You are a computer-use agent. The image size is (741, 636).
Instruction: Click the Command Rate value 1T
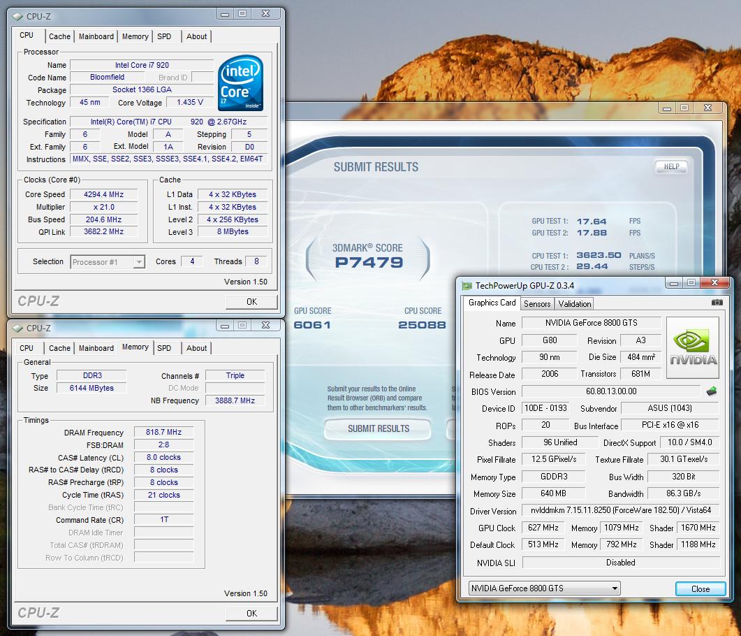tap(164, 519)
